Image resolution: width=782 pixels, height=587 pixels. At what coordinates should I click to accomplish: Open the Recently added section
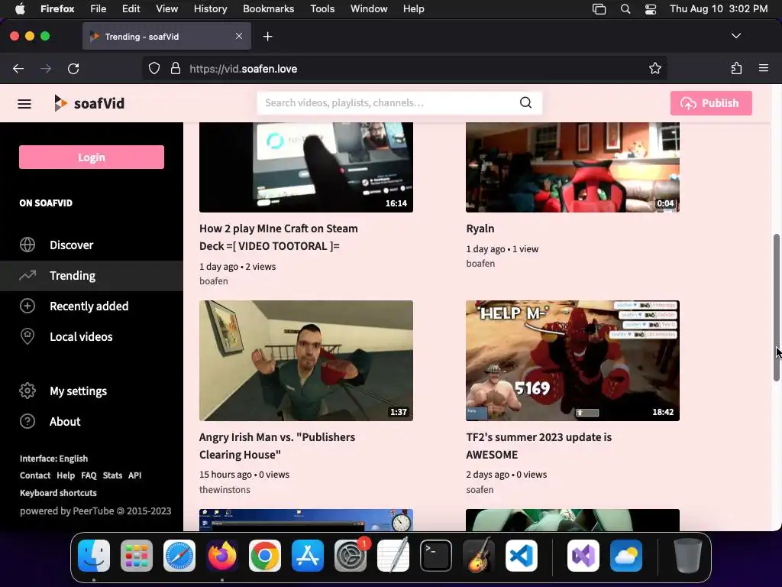pyautogui.click(x=89, y=306)
